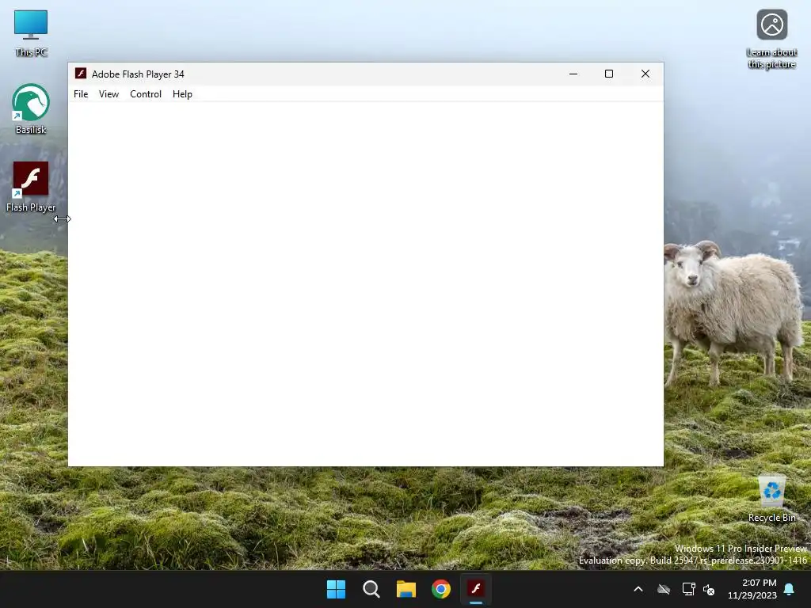Open the View menu
Viewport: 811px width, 608px height.
pyautogui.click(x=109, y=94)
